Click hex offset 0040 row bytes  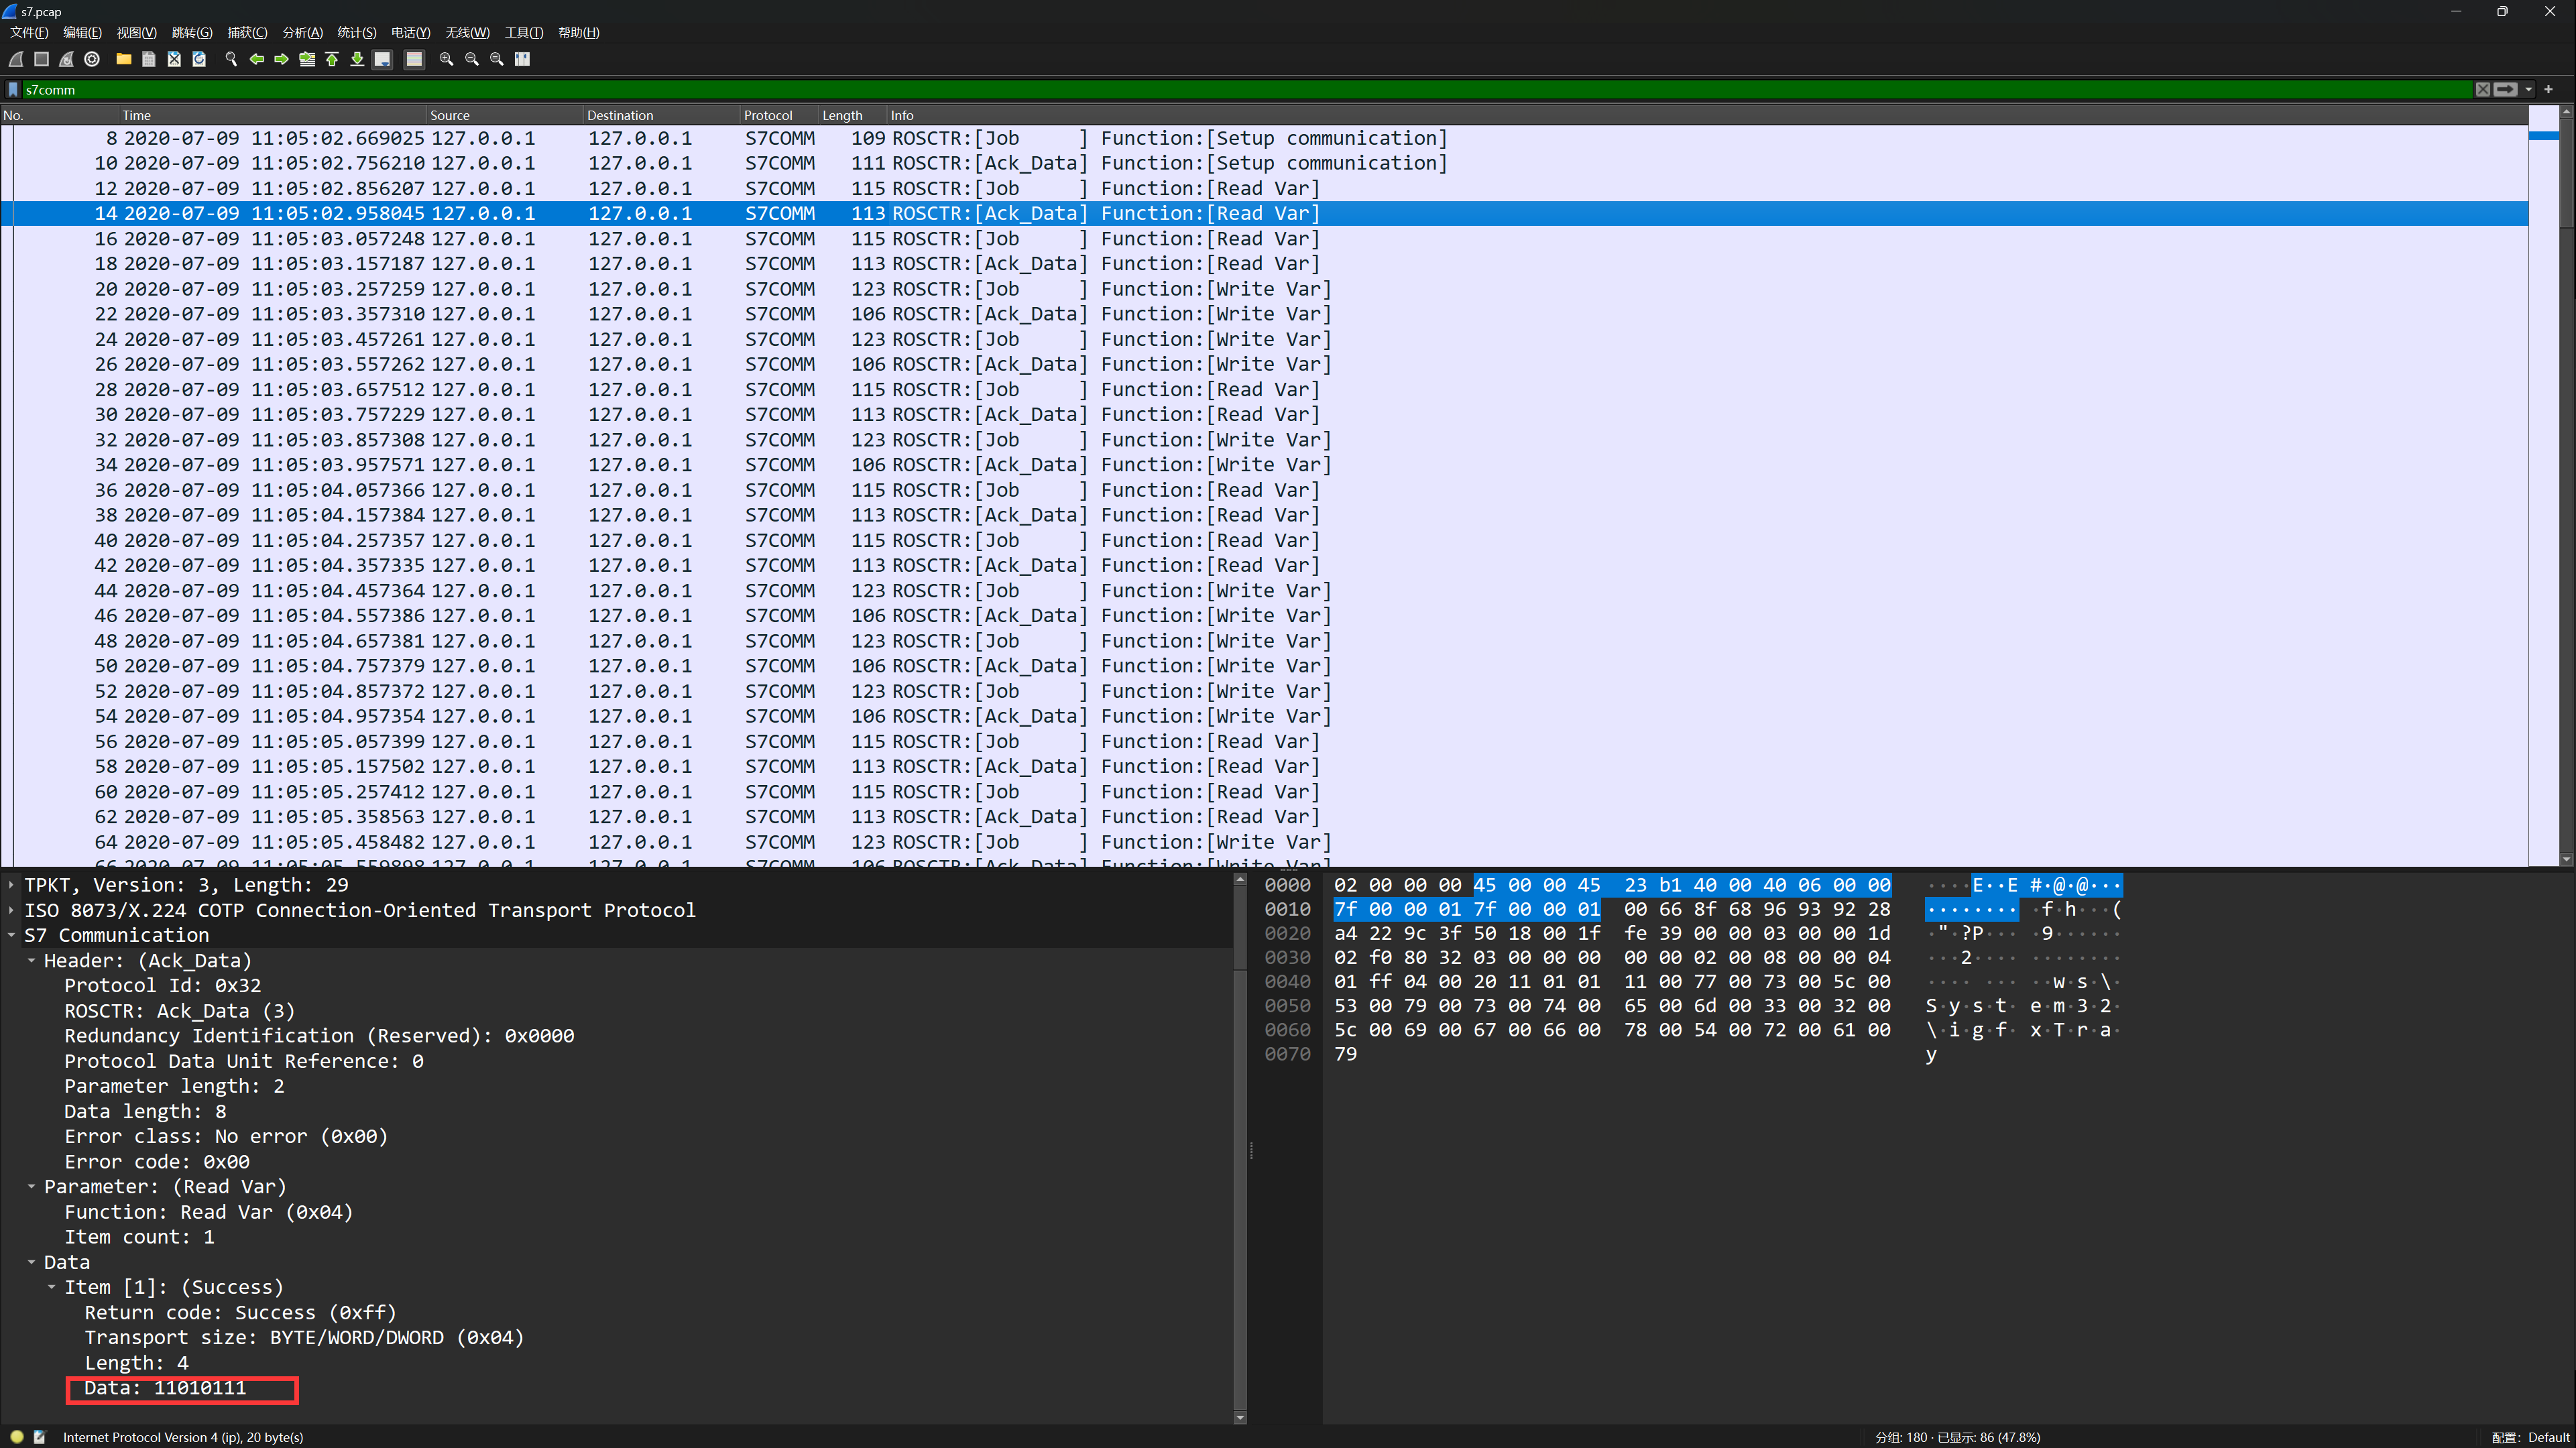1612,981
